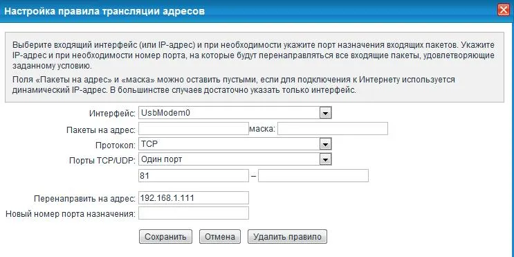Image resolution: width=514 pixels, height=257 pixels.
Task: Click the port field containing 81
Action: (x=194, y=175)
